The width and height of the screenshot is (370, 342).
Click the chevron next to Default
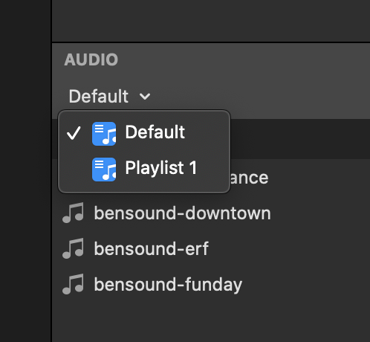coord(145,97)
